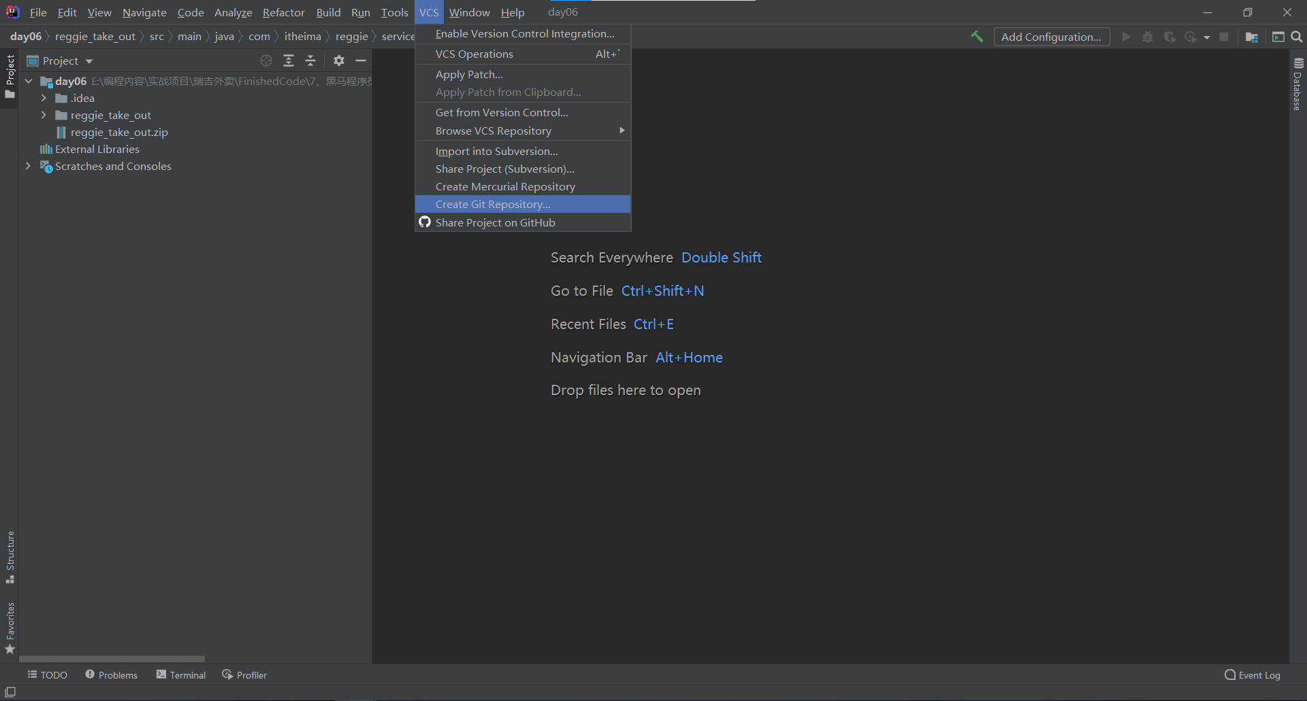Viewport: 1307px width, 701px height.
Task: Close the open VCS menu
Action: [429, 12]
